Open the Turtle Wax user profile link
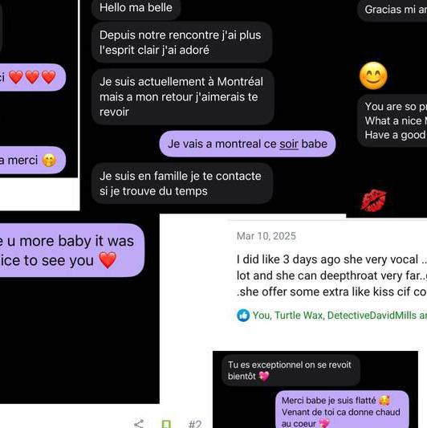The height and width of the screenshot is (428, 427). tap(299, 316)
